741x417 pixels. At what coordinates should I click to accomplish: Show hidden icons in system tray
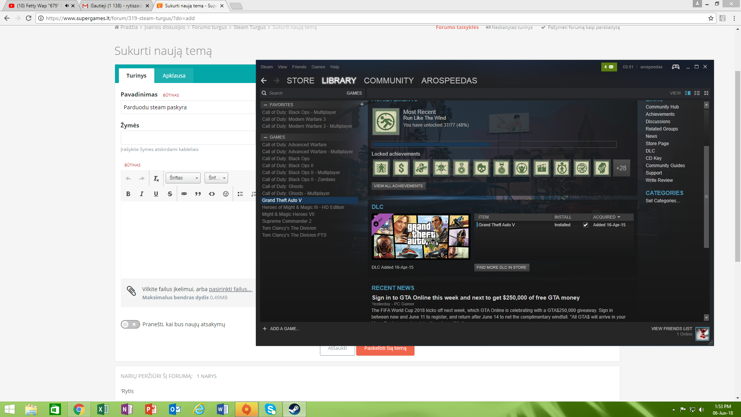[673, 410]
